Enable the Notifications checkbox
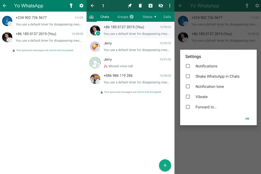Viewport: 261px width, 174px height. [x=188, y=66]
